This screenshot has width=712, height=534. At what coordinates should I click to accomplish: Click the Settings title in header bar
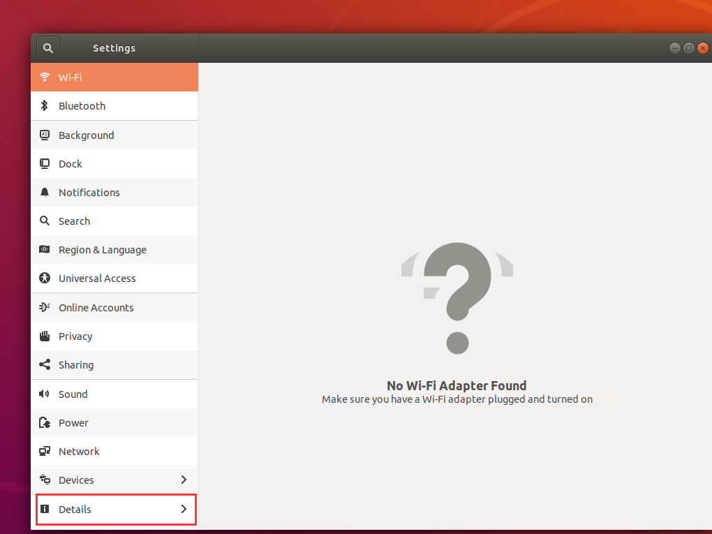pos(114,48)
